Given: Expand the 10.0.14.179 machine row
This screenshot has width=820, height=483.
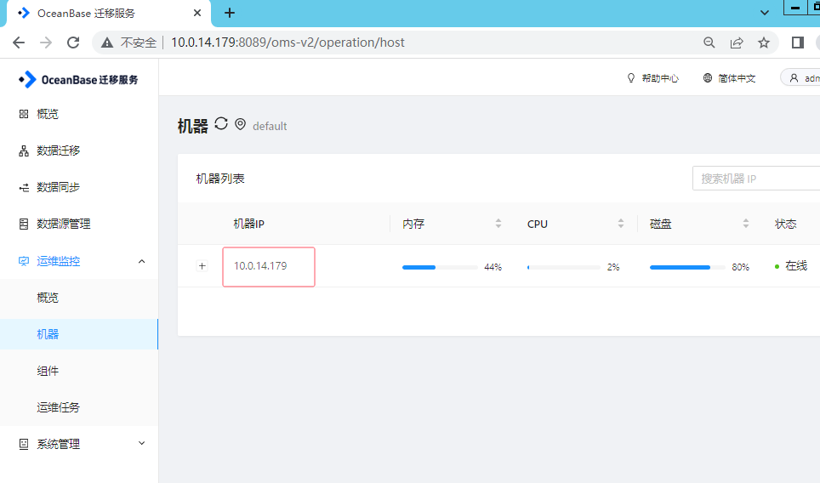Looking at the screenshot, I should pyautogui.click(x=202, y=266).
